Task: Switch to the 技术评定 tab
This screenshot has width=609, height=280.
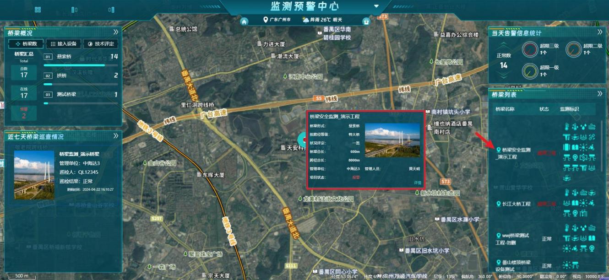Action: coord(101,44)
